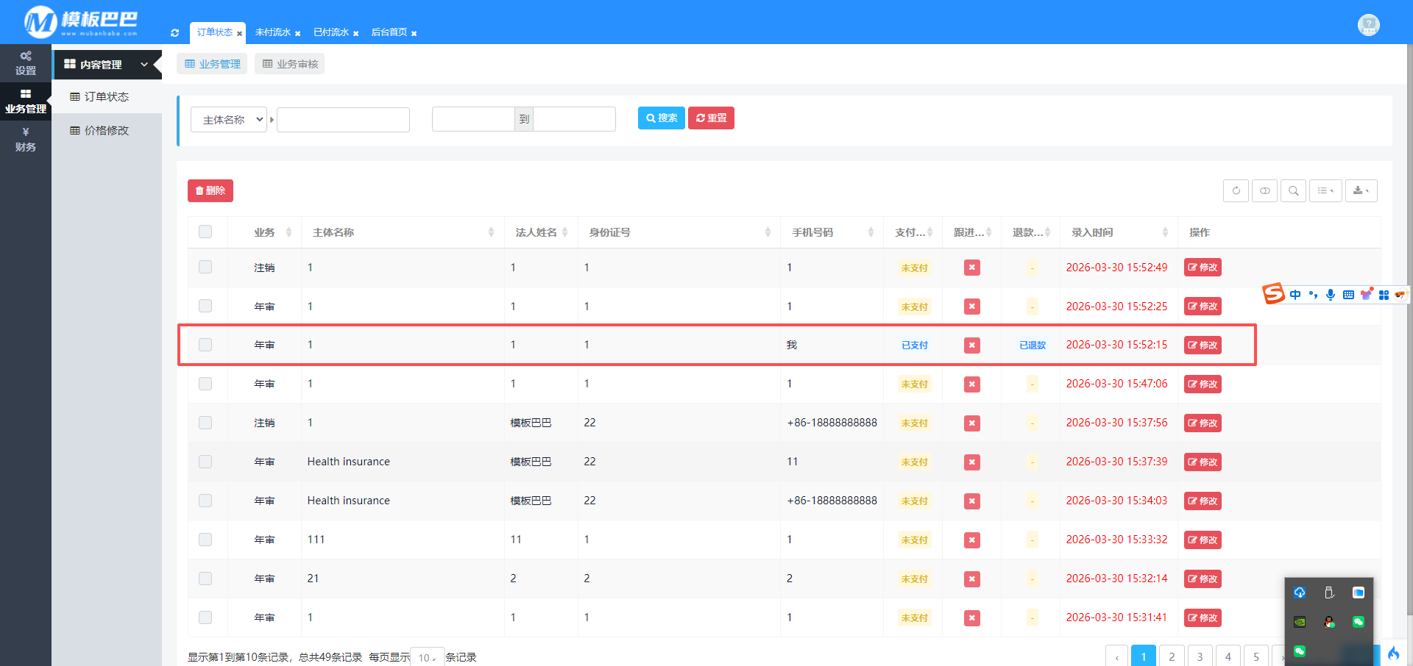Switch to the 已付流水 tab
The width and height of the screenshot is (1413, 666).
point(331,32)
